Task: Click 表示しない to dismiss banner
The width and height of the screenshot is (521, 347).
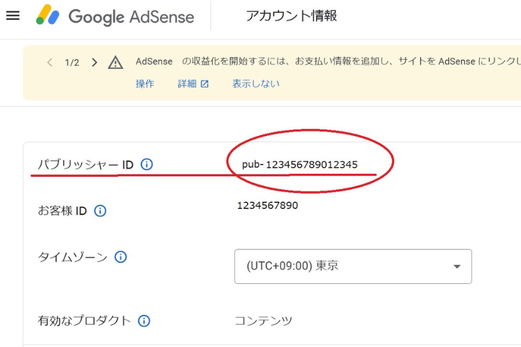Action: coord(256,84)
